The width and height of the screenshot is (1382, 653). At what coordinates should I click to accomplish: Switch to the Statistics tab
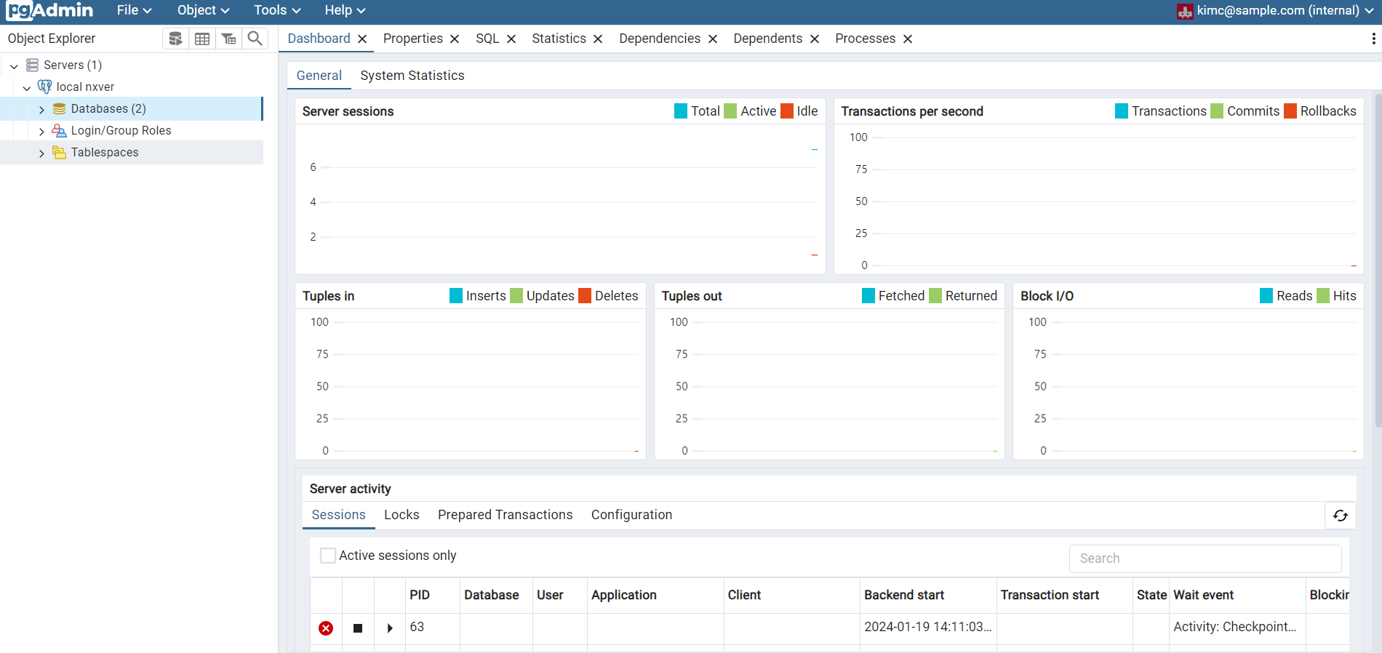pyautogui.click(x=559, y=39)
